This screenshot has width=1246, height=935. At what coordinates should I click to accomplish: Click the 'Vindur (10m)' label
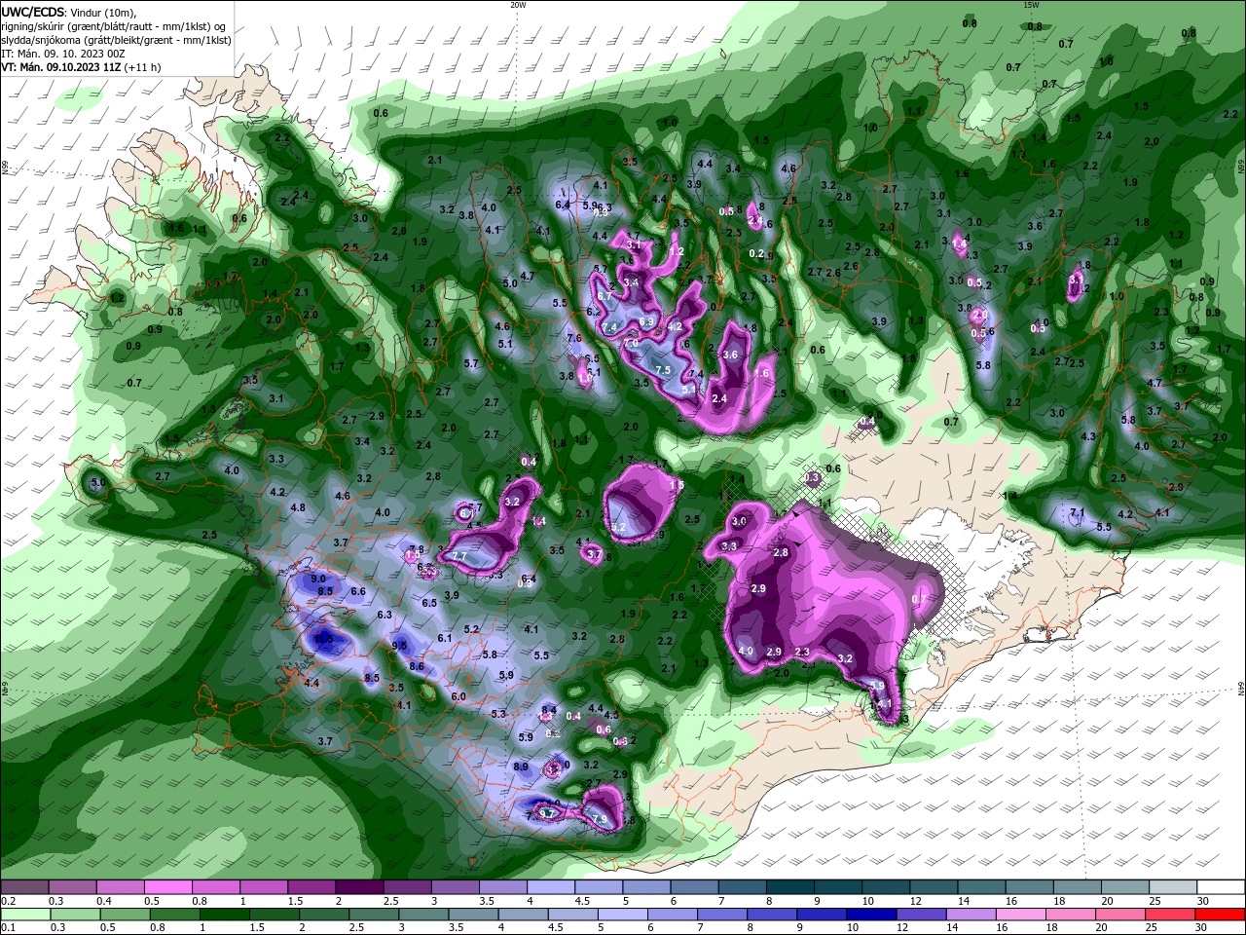(104, 12)
